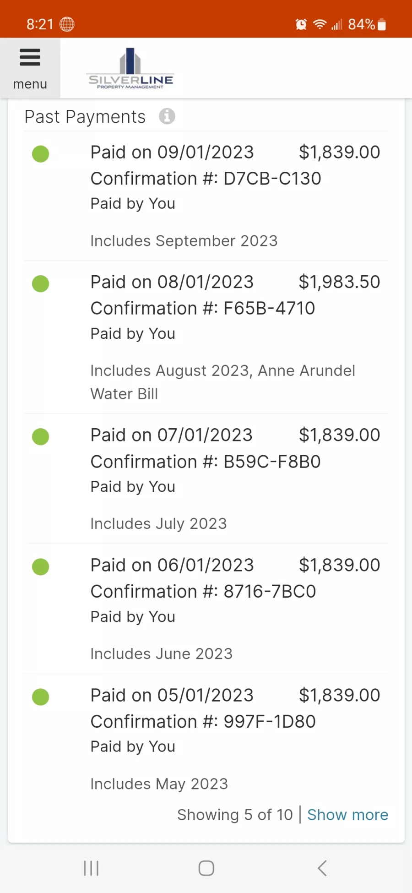Select the $1,983.50 payment amount
This screenshot has width=412, height=893.
339,282
